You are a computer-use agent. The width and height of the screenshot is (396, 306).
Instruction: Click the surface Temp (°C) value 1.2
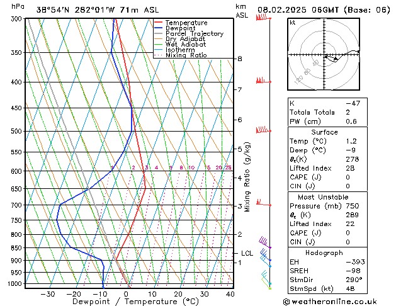[351, 141]
